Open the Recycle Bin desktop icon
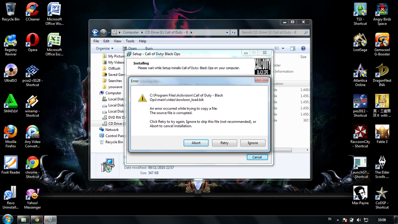The width and height of the screenshot is (398, 224). (x=11, y=12)
